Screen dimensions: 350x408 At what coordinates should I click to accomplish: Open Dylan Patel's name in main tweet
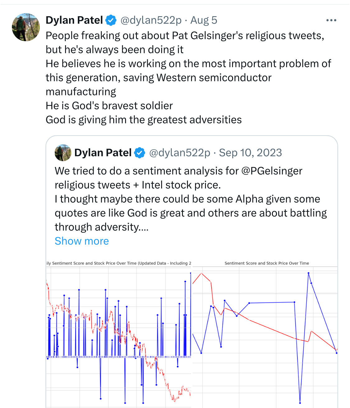(74, 20)
